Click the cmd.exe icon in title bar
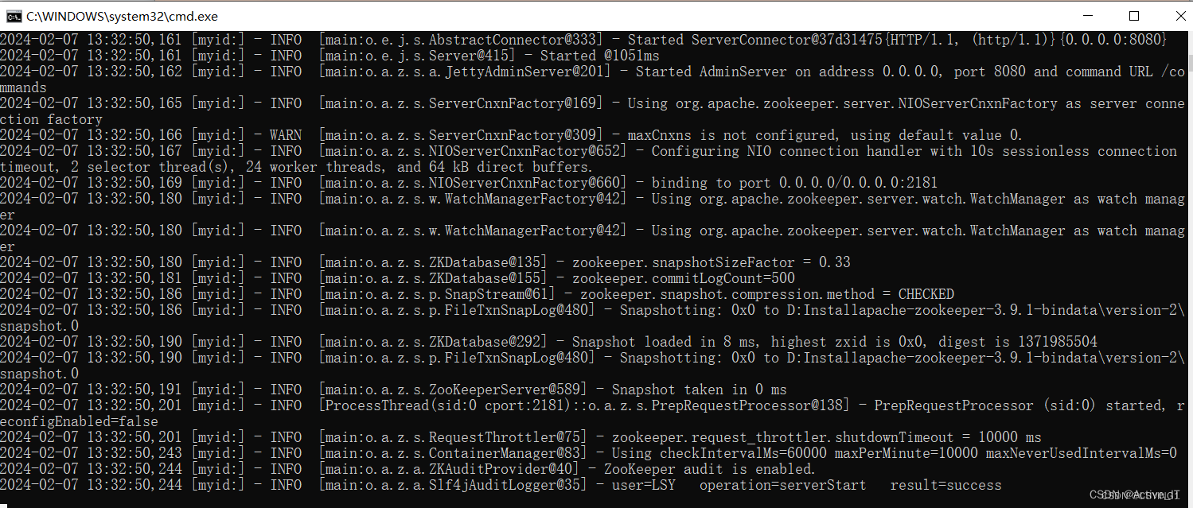1193x508 pixels. point(13,16)
